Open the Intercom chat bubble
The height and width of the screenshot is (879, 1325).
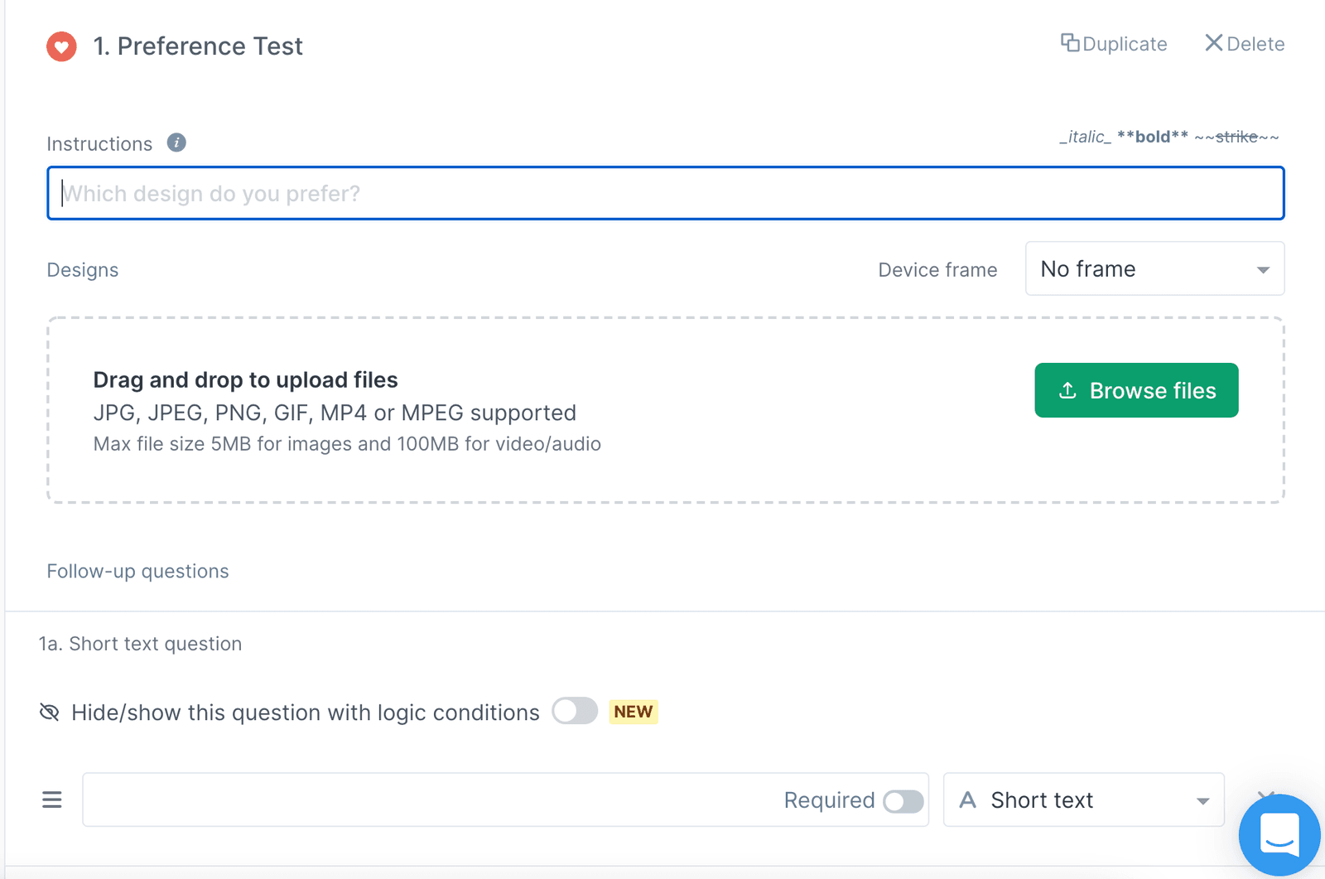pyautogui.click(x=1279, y=835)
